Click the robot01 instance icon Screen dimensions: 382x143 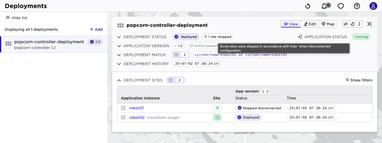pyautogui.click(x=123, y=108)
